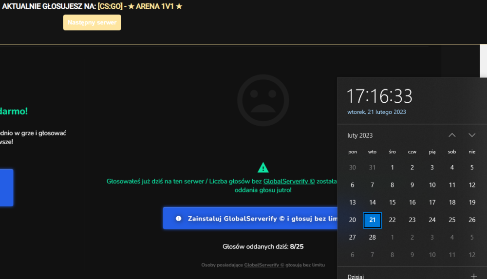Click the Zainstaluj GlobalServerify install button
Viewport: 487px width, 279px height.
pyautogui.click(x=250, y=218)
